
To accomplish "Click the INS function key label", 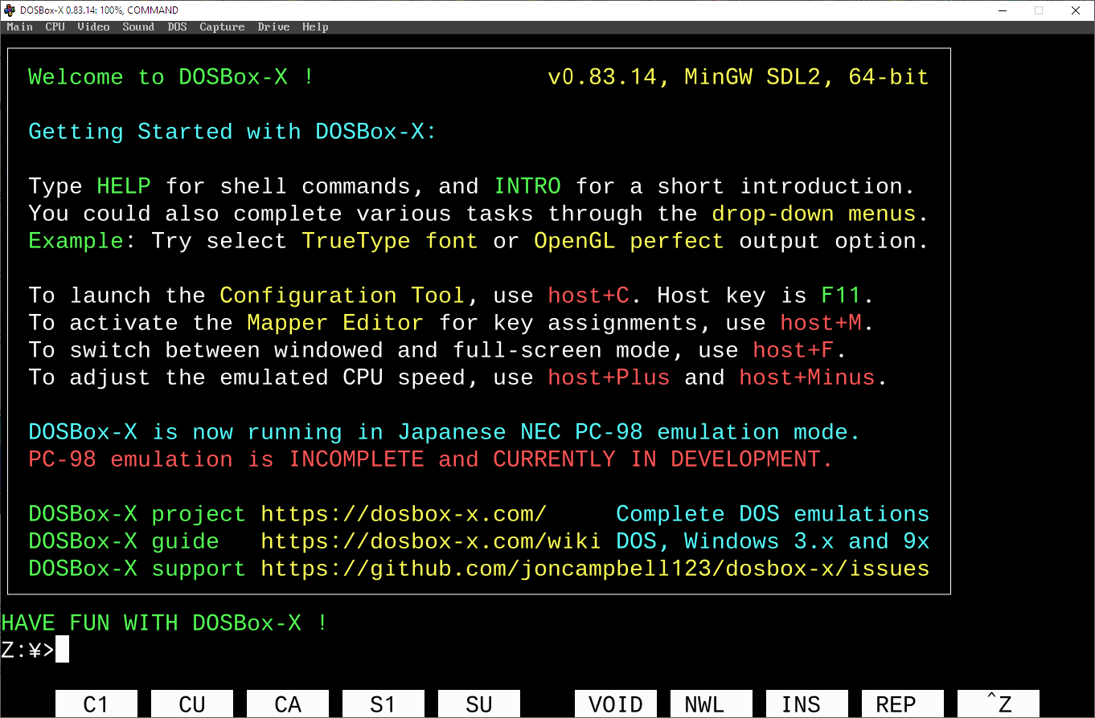I will click(807, 704).
